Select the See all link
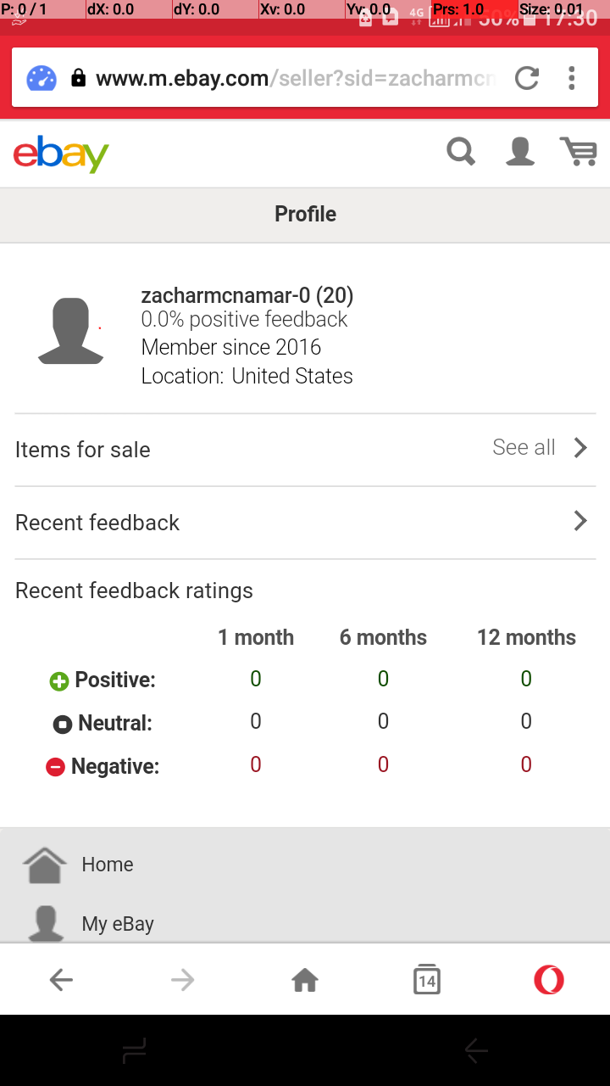This screenshot has width=610, height=1086. click(524, 447)
